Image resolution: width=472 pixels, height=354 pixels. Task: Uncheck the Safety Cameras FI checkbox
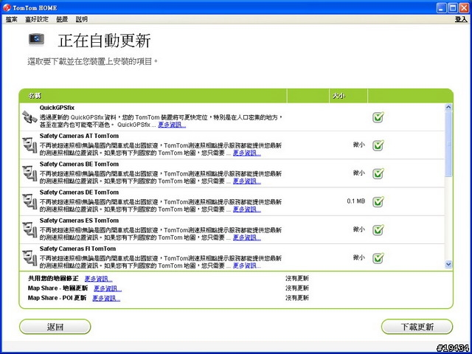[378, 258]
